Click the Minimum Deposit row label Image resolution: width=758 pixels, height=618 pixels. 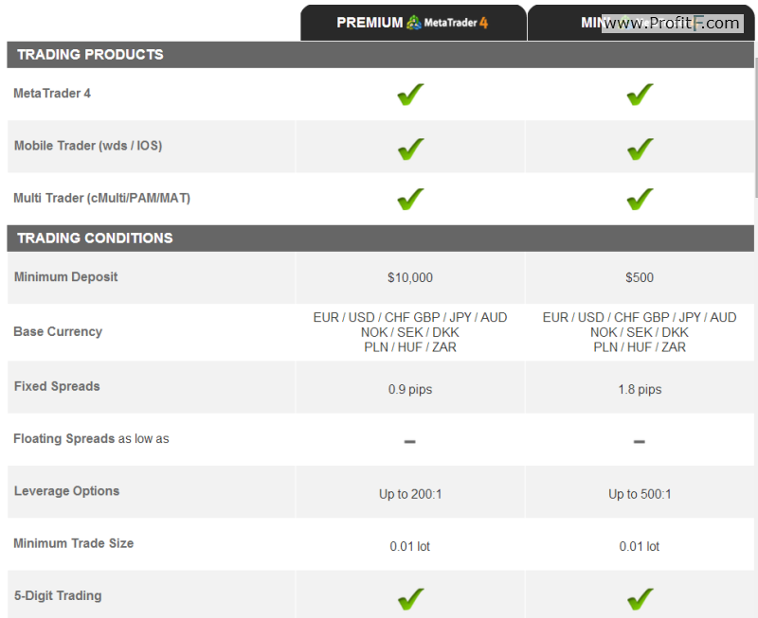pyautogui.click(x=65, y=277)
